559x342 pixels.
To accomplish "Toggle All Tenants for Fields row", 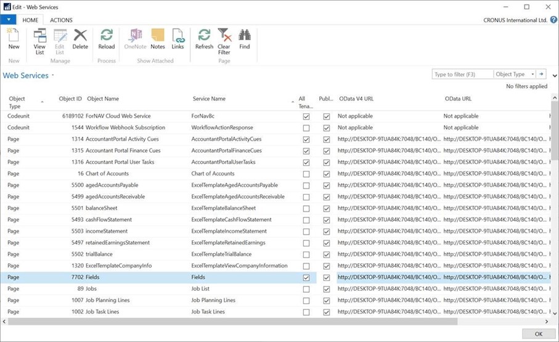I will point(306,277).
